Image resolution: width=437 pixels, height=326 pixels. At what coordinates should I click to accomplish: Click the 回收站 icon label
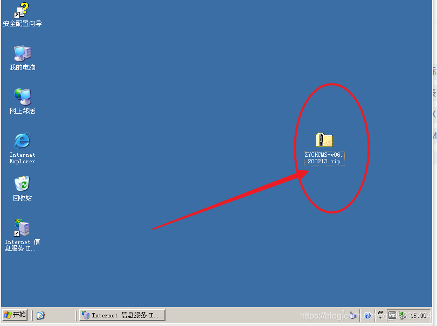pyautogui.click(x=22, y=198)
